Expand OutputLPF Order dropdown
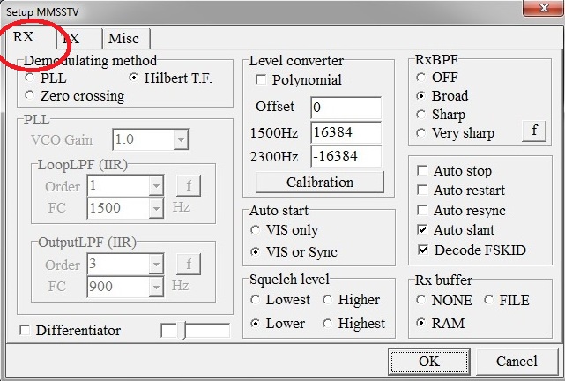The width and height of the screenshot is (565, 381). 156,265
